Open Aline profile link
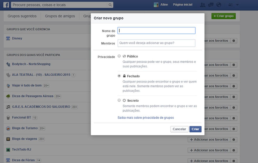Image resolution: width=258 pixels, height=163 pixels. [164, 5]
